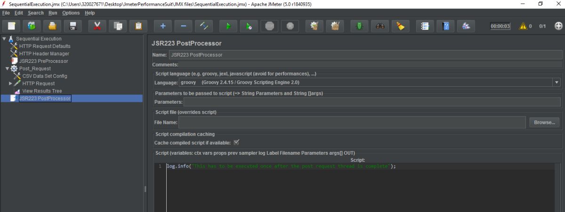Click the Clear All brooms icon
This screenshot has height=212, width=565.
pyautogui.click(x=335, y=26)
